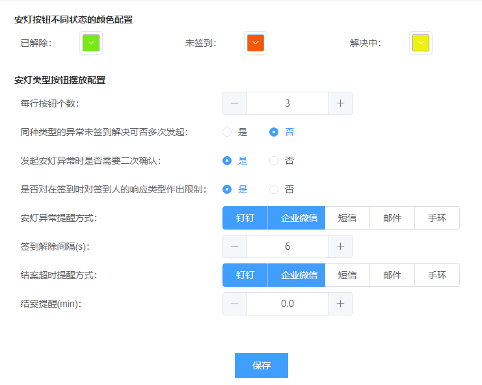Viewport: 482px width, 385px height.
Task: Open the 未签到 orange color dropdown
Action: click(256, 44)
